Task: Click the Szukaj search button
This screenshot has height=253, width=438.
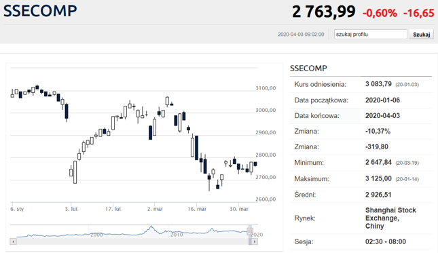Action: (x=421, y=35)
